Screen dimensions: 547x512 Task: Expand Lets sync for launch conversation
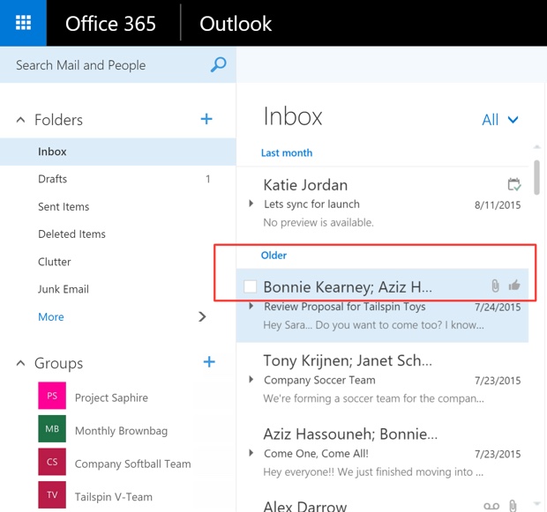(x=251, y=204)
